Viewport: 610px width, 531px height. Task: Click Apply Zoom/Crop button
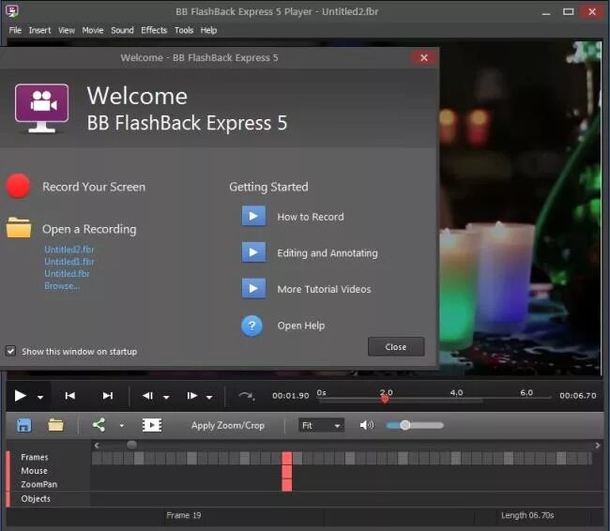click(228, 425)
